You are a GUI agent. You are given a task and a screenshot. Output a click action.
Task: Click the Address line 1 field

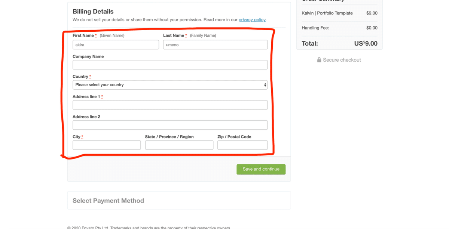[x=170, y=105]
